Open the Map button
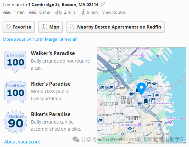Screen dimensions: 189x147 pos(50,27)
